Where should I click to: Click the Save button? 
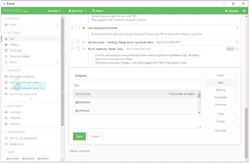tap(79, 136)
